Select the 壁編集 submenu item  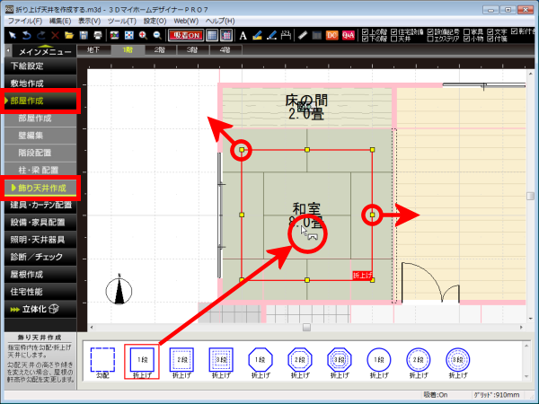[x=40, y=136]
